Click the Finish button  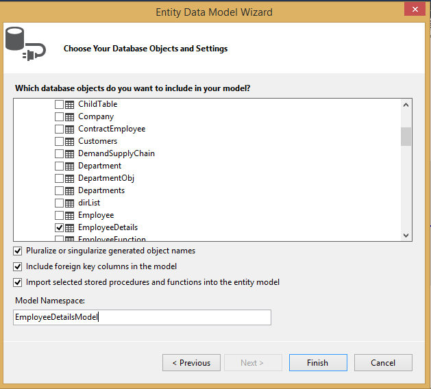(x=318, y=362)
